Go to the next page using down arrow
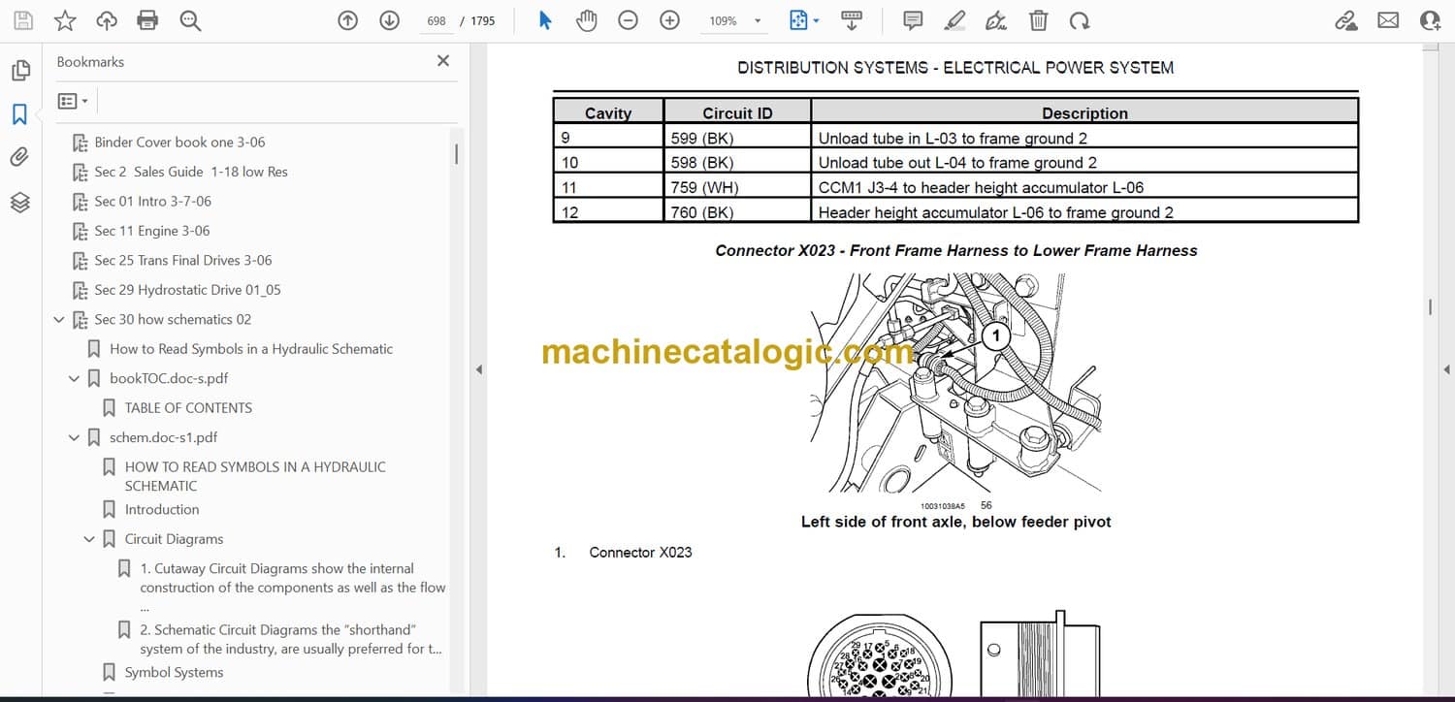Viewport: 1455px width, 702px height. point(389,20)
